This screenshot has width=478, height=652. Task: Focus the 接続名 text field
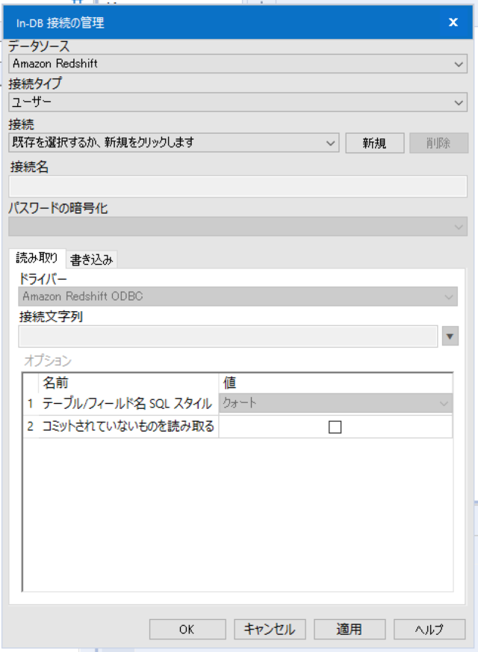(238, 186)
